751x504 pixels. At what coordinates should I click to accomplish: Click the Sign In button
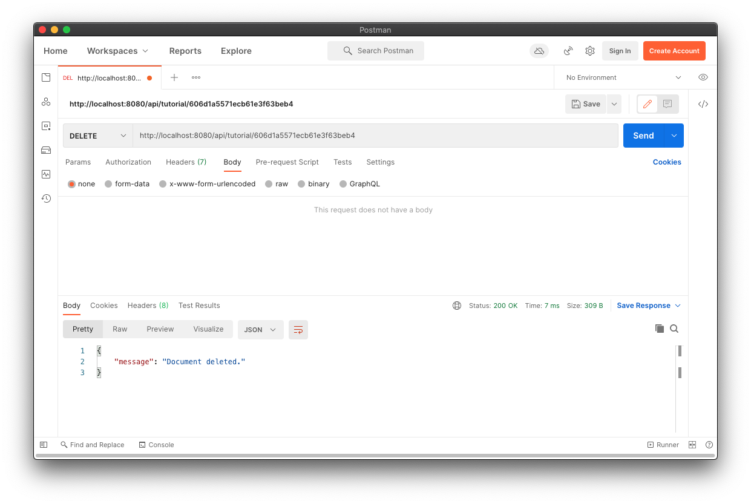620,51
